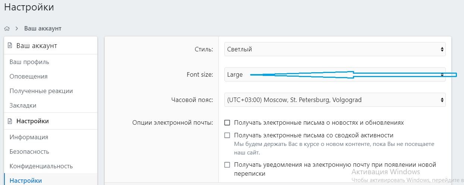464x185 pixels.
Task: Open Полученные реакции page
Action: coord(41,91)
